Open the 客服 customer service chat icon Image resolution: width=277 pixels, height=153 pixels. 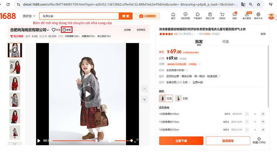pos(67,30)
